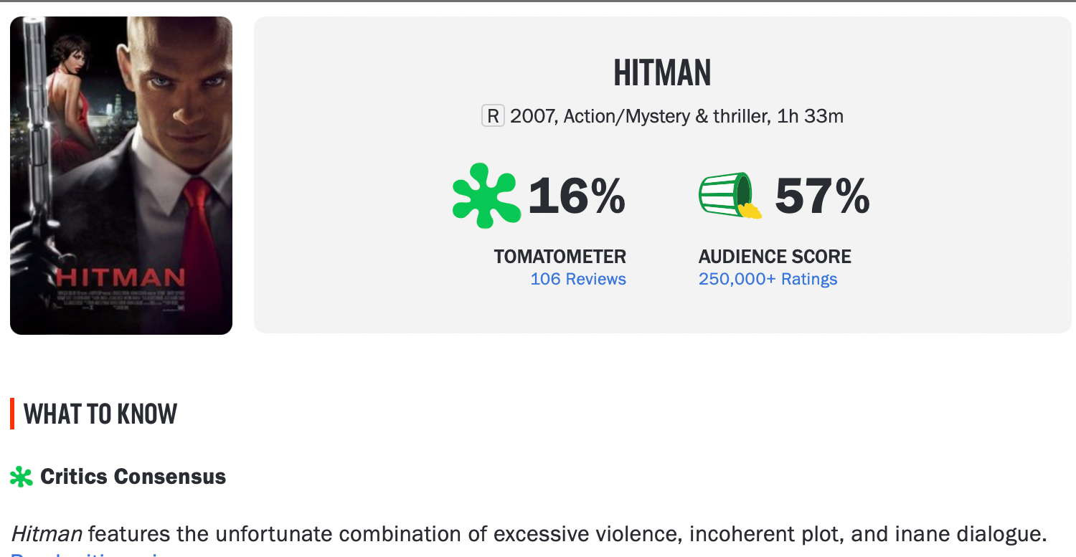Open the 250,000+ Ratings link
The image size is (1076, 557).
coord(768,279)
